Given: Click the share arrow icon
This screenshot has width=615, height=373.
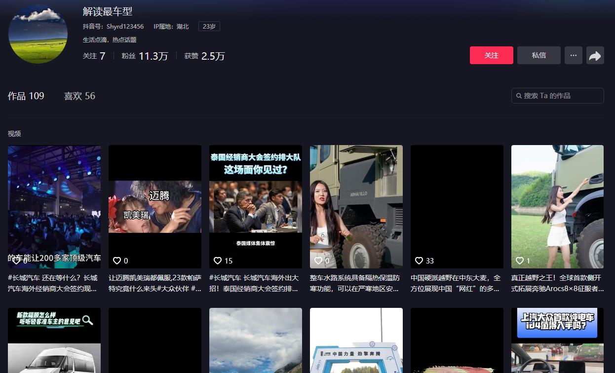Looking at the screenshot, I should (x=595, y=55).
